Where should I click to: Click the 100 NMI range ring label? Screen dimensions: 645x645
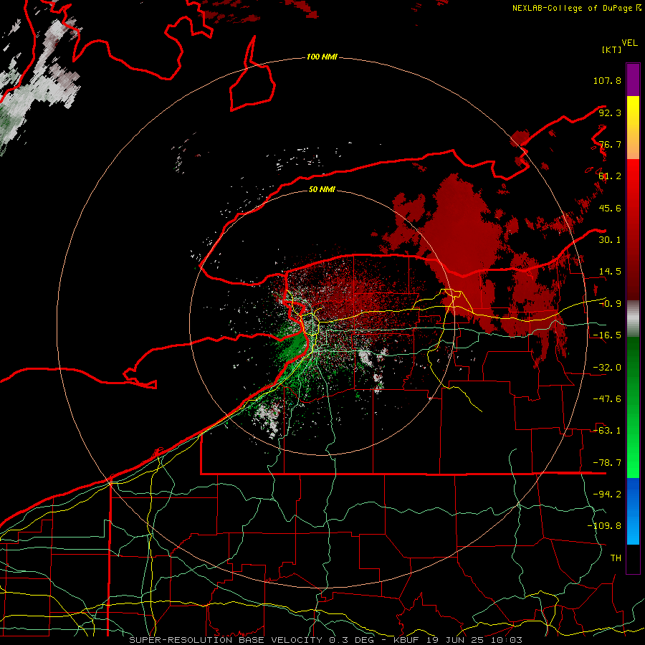coord(322,57)
